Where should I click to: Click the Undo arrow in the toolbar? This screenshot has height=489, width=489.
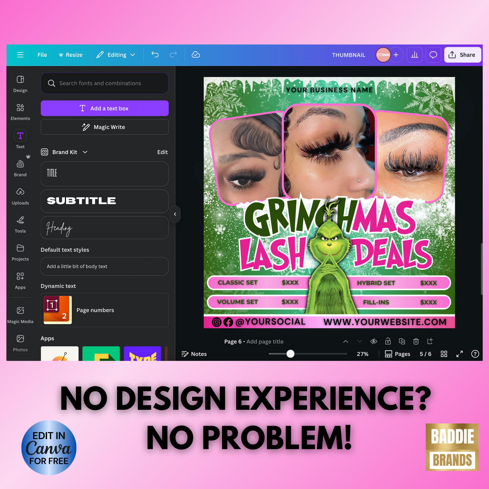click(x=155, y=54)
